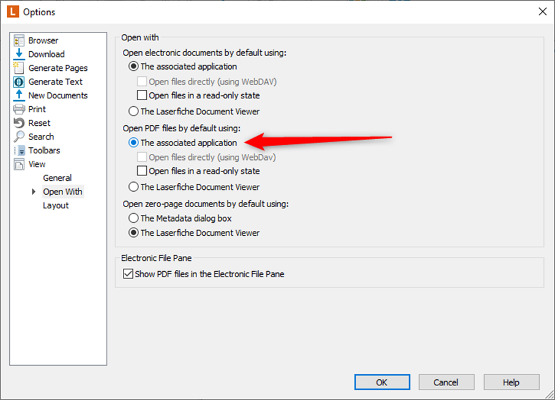Click the Search magnifier icon
The width and height of the screenshot is (555, 400).
[19, 136]
